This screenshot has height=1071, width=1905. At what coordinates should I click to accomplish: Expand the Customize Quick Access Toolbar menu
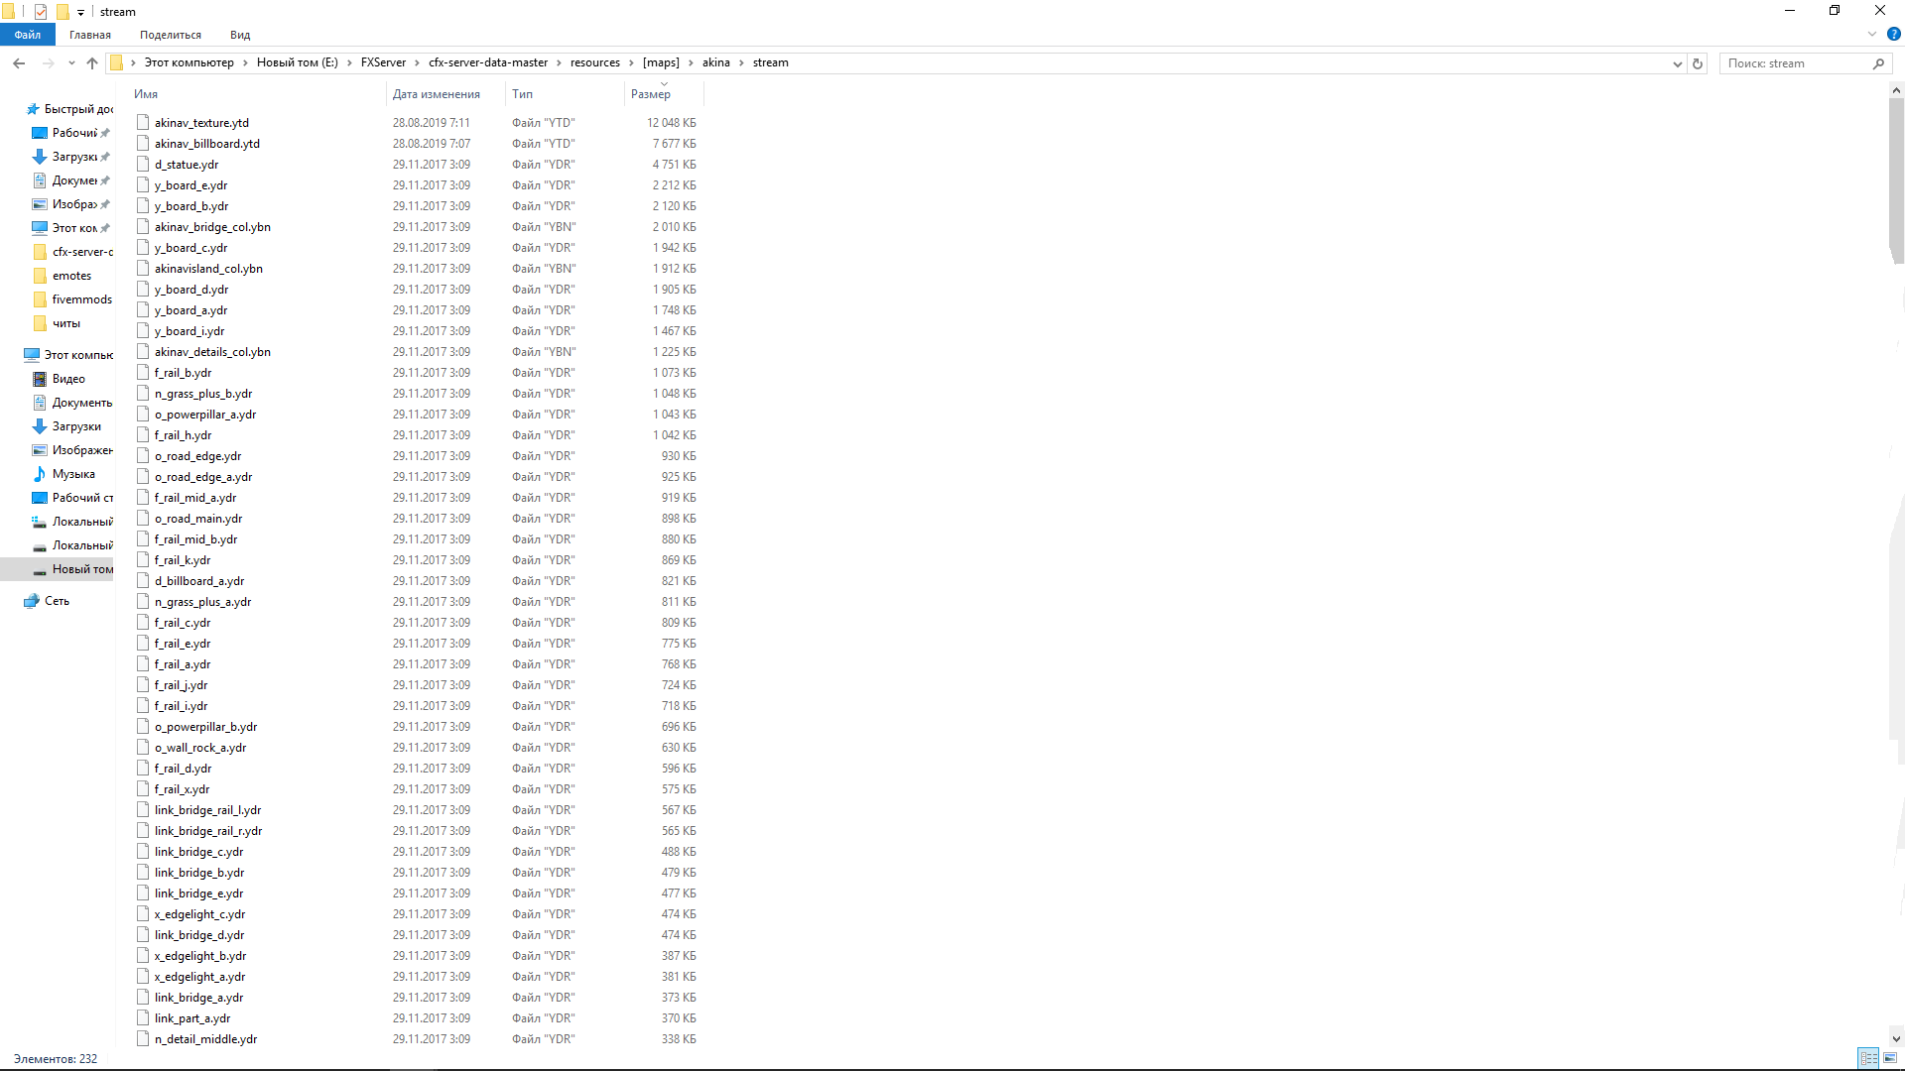tap(80, 11)
